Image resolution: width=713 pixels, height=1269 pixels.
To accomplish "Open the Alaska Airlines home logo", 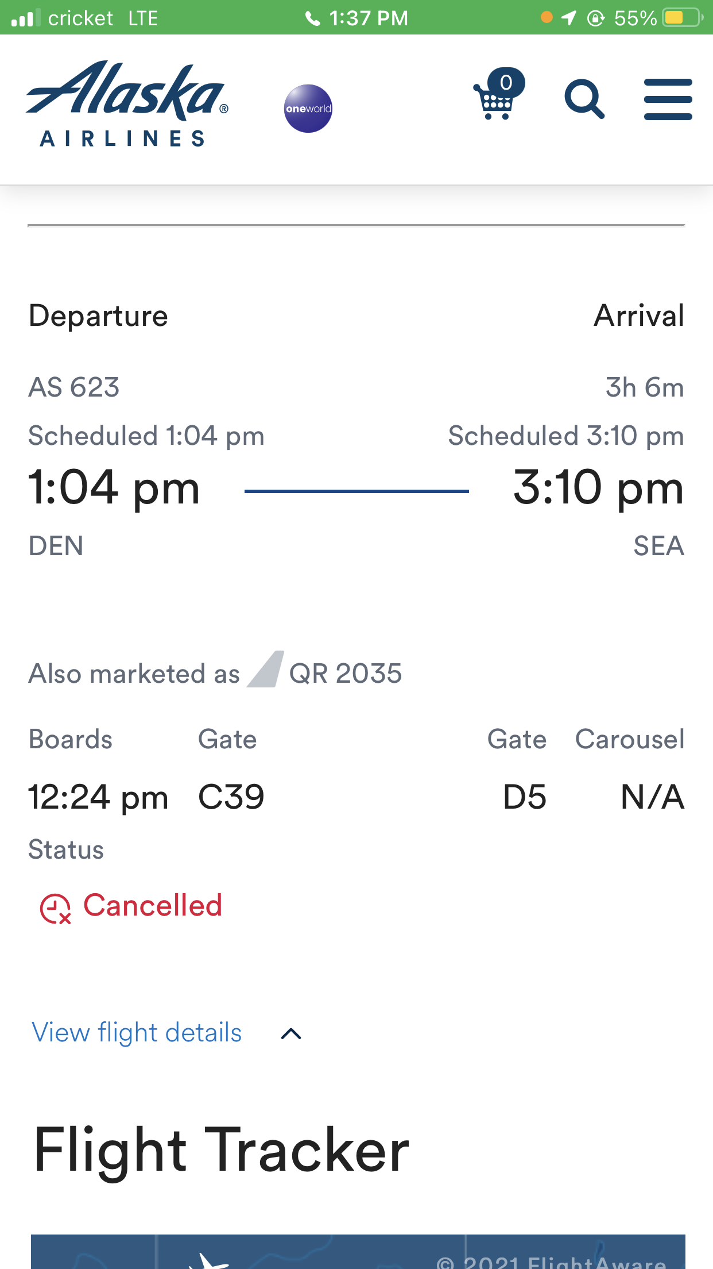I will click(x=127, y=103).
